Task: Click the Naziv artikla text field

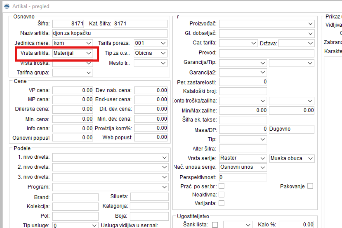Action: click(x=109, y=34)
